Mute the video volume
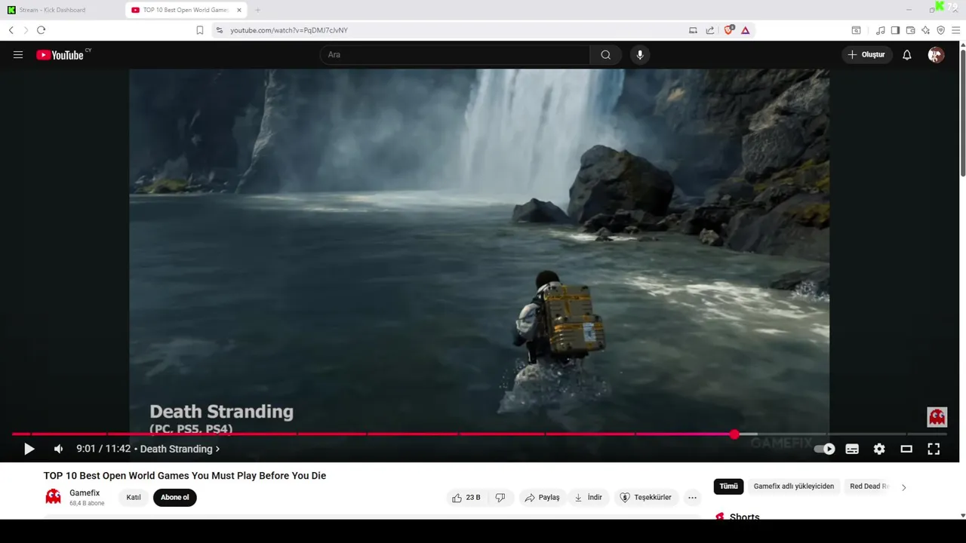Viewport: 966px width, 543px height. [58, 449]
